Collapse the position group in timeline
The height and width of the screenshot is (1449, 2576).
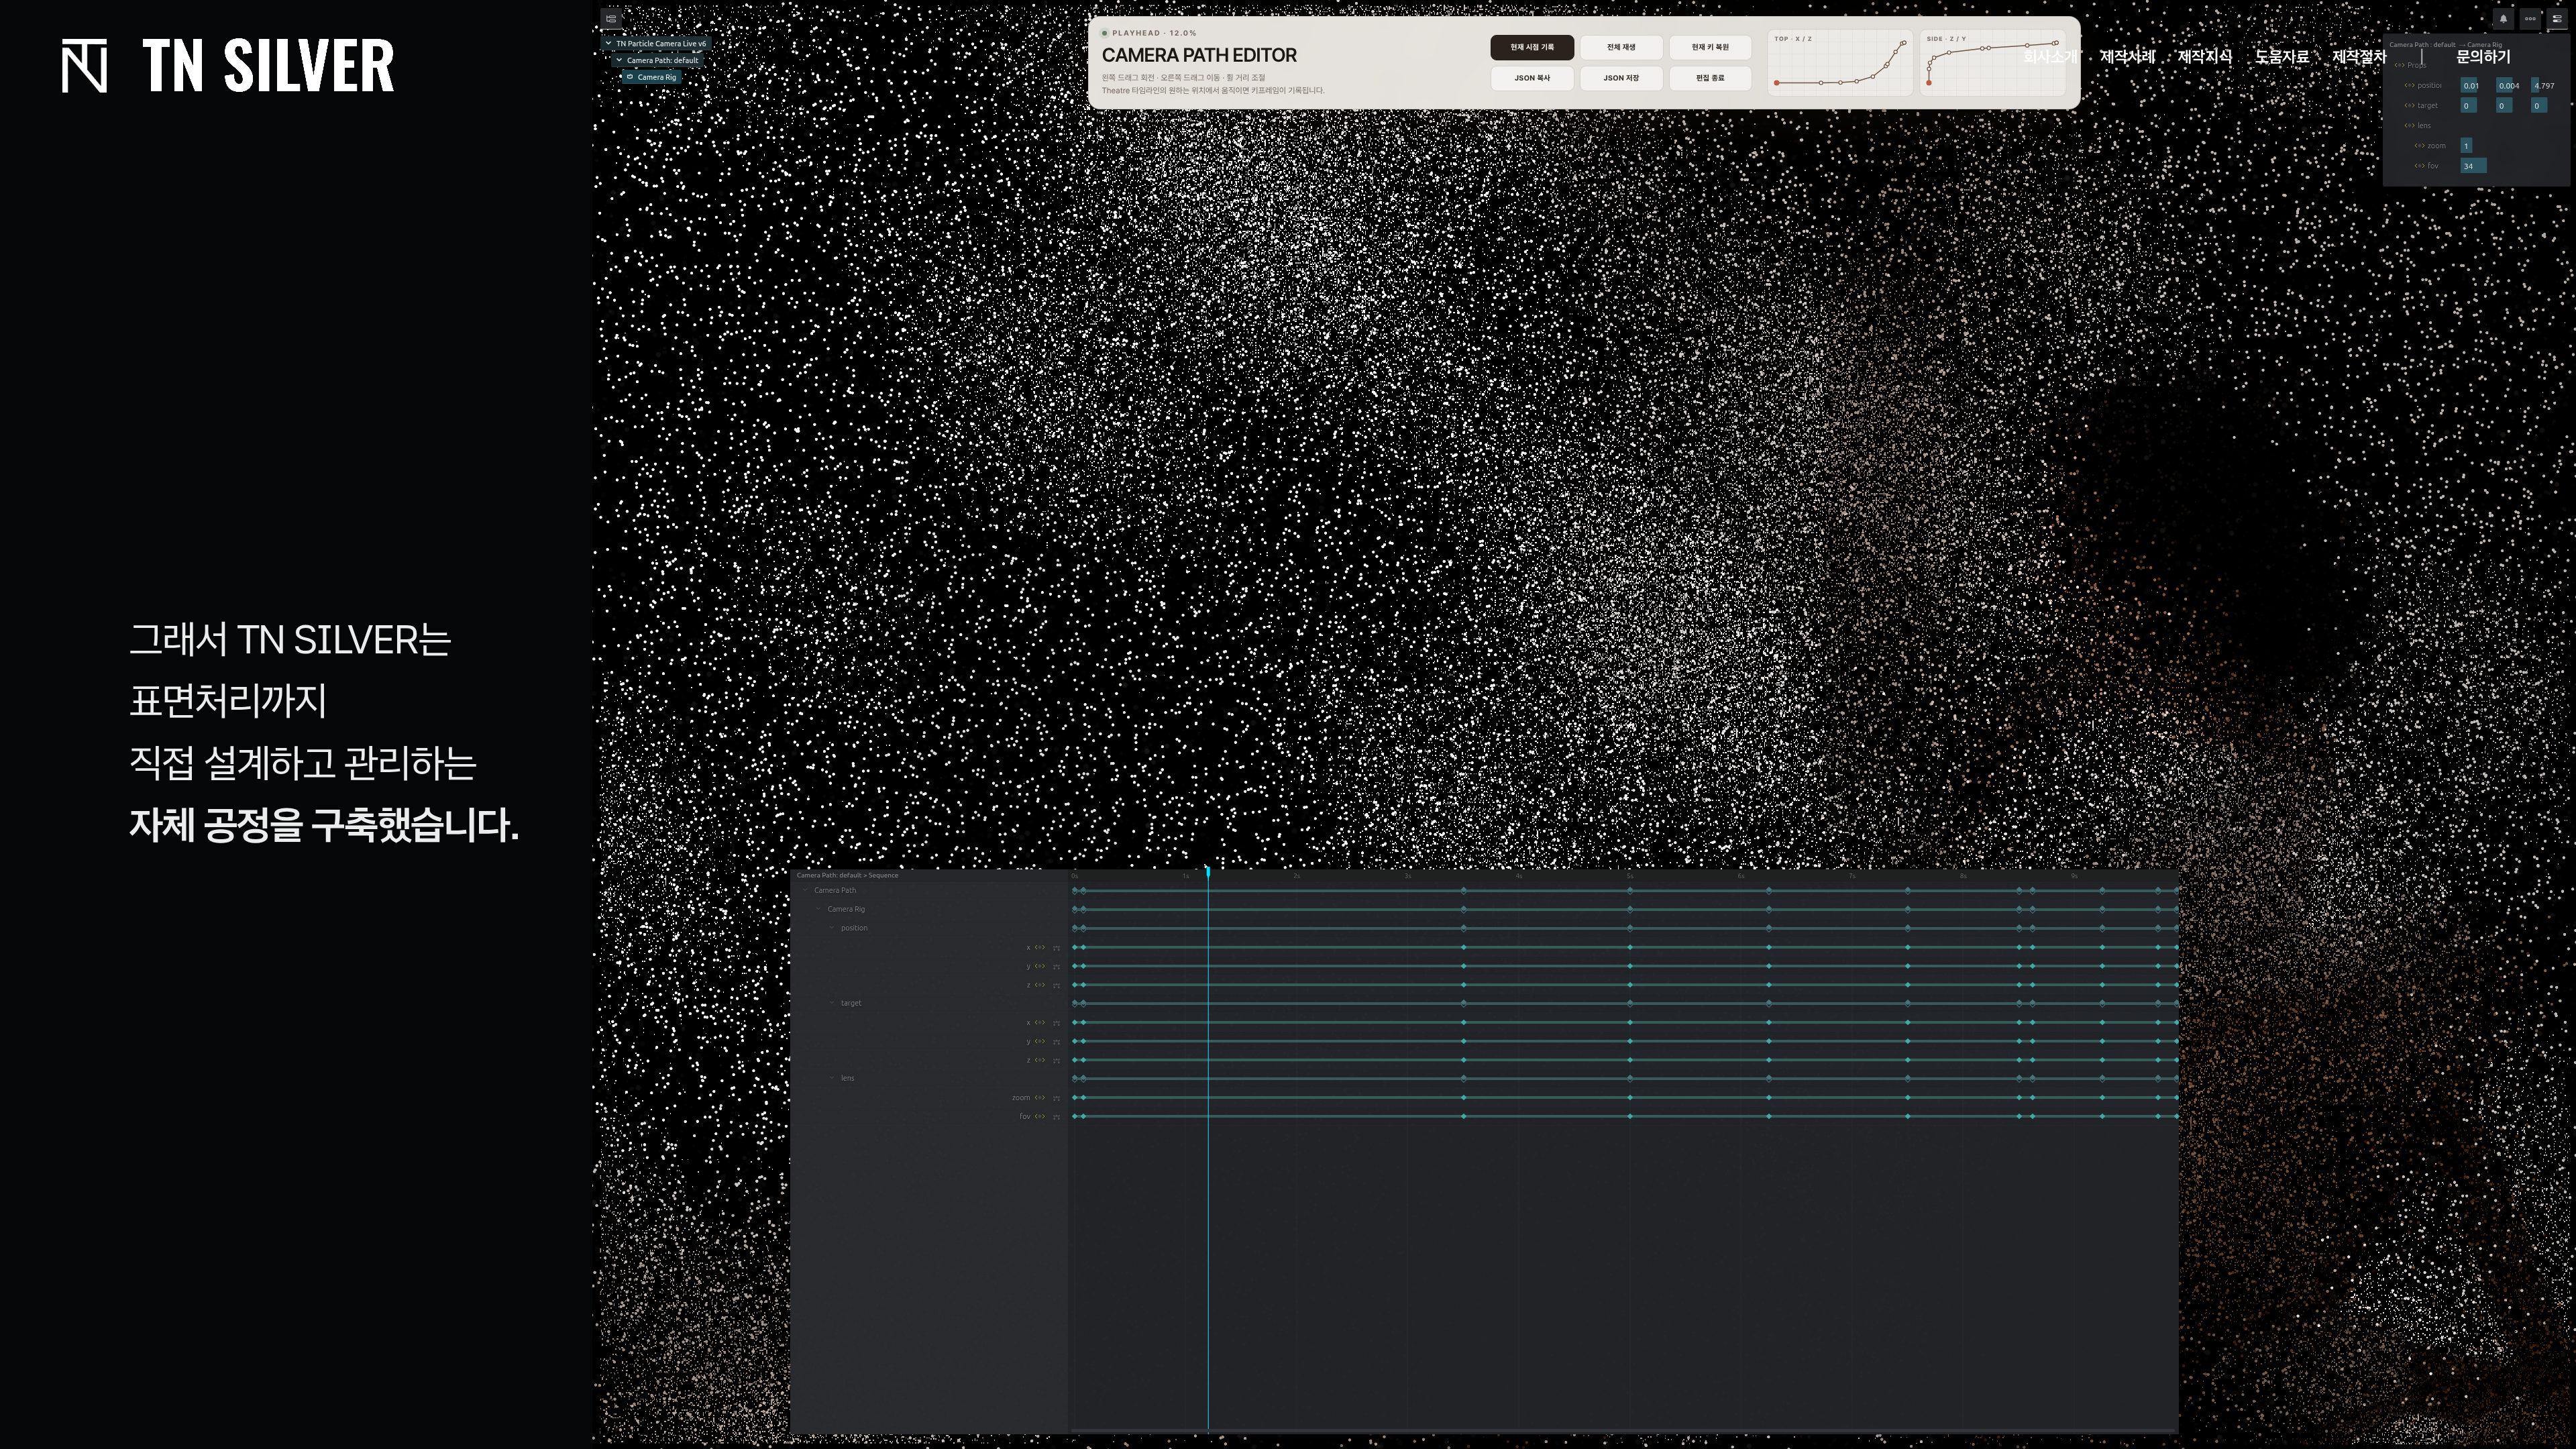coord(832,928)
